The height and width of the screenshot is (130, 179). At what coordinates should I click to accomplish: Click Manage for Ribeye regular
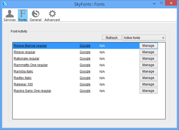[x=148, y=52]
